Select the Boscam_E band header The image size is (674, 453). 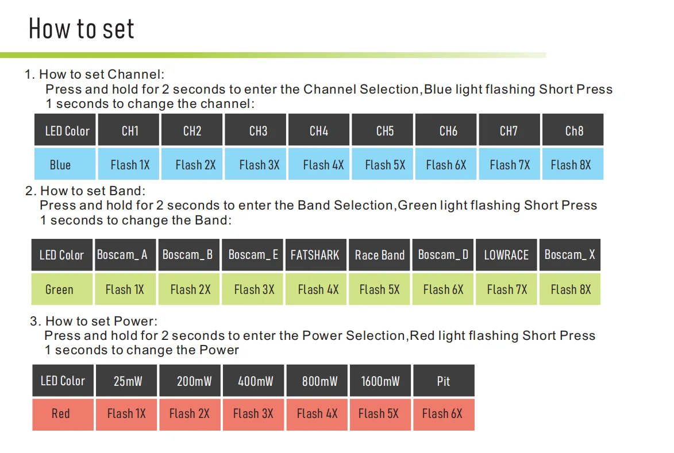[x=252, y=254]
